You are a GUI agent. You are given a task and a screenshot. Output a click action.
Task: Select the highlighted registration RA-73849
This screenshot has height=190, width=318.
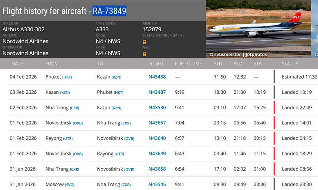tap(109, 11)
